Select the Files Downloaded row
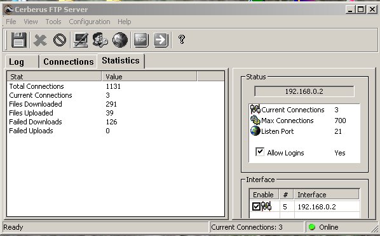The height and width of the screenshot is (236, 380). click(x=116, y=104)
